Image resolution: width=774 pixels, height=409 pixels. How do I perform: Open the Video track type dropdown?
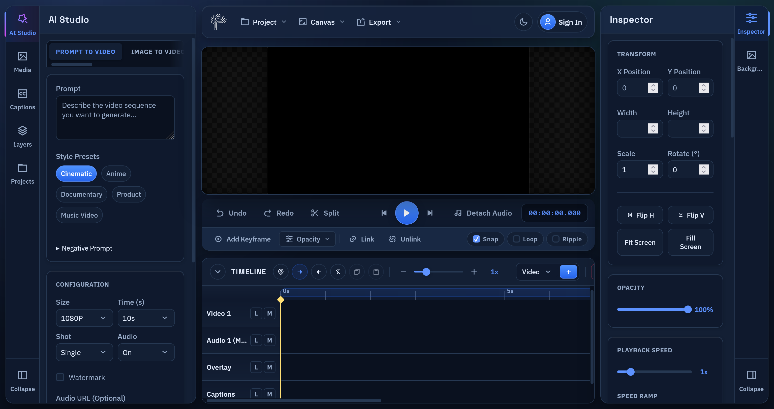tap(536, 271)
